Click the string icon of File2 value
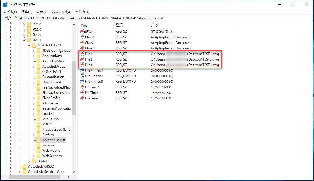The image size is (314, 181). (x=82, y=59)
